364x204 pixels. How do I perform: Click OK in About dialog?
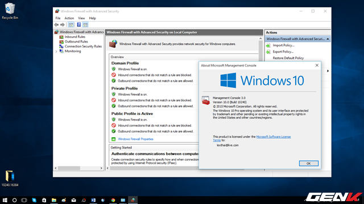coord(308,163)
